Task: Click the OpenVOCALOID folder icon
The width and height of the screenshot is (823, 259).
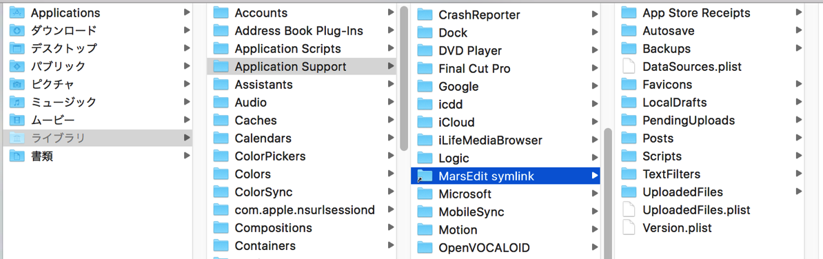Action: (x=424, y=247)
